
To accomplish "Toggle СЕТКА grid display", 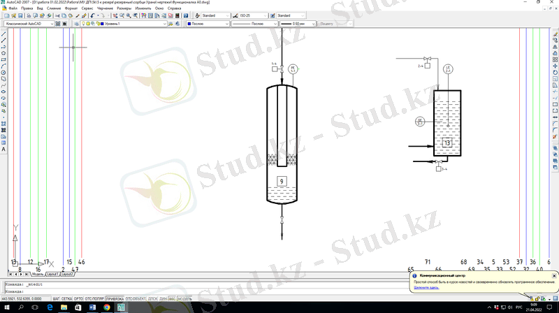I will tap(67, 298).
